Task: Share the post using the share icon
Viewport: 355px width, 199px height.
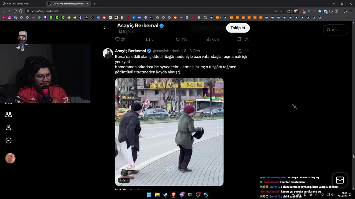Action: point(247,39)
